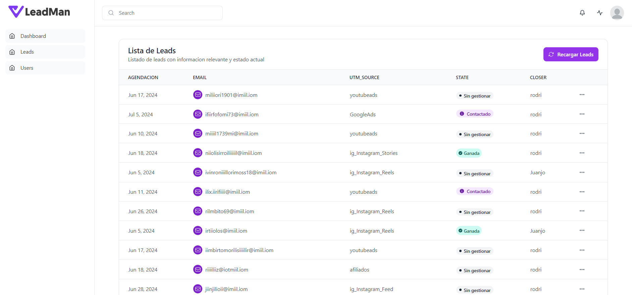Open row actions for irtiiolos@imiil.iom
The height and width of the screenshot is (295, 632).
pyautogui.click(x=582, y=230)
